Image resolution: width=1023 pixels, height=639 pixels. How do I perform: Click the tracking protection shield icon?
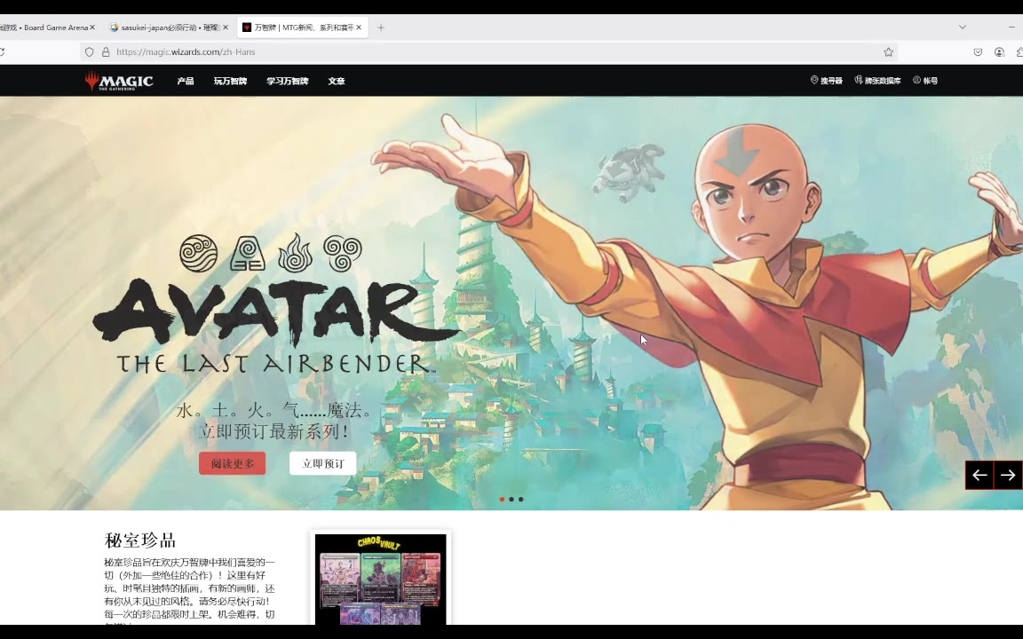click(x=90, y=52)
